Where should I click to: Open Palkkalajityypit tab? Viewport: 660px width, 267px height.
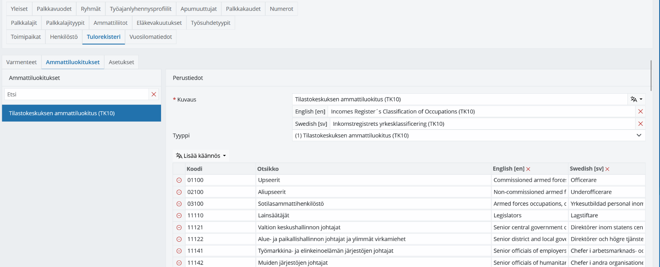coord(66,23)
